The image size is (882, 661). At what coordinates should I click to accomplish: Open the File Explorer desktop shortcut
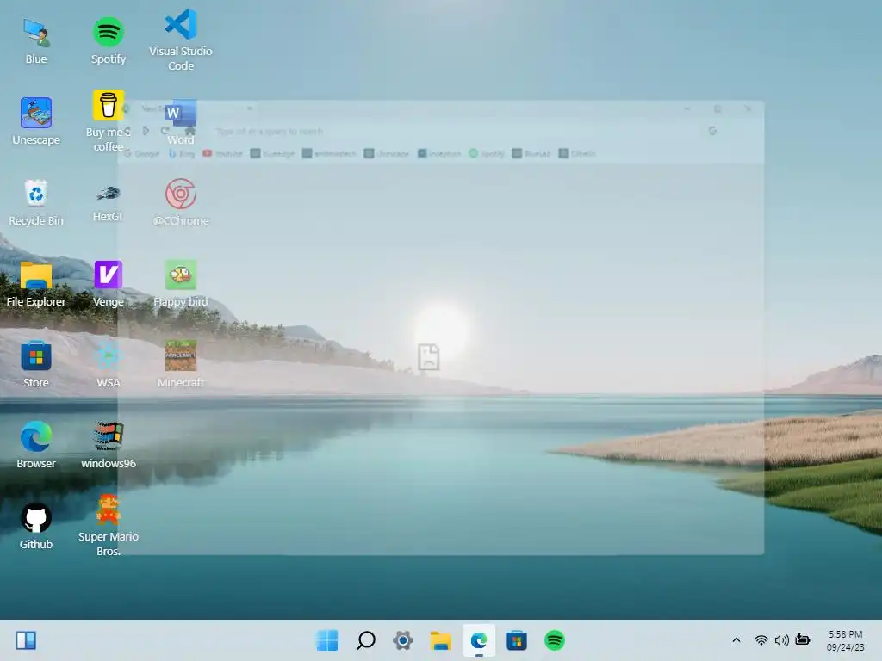pyautogui.click(x=36, y=283)
